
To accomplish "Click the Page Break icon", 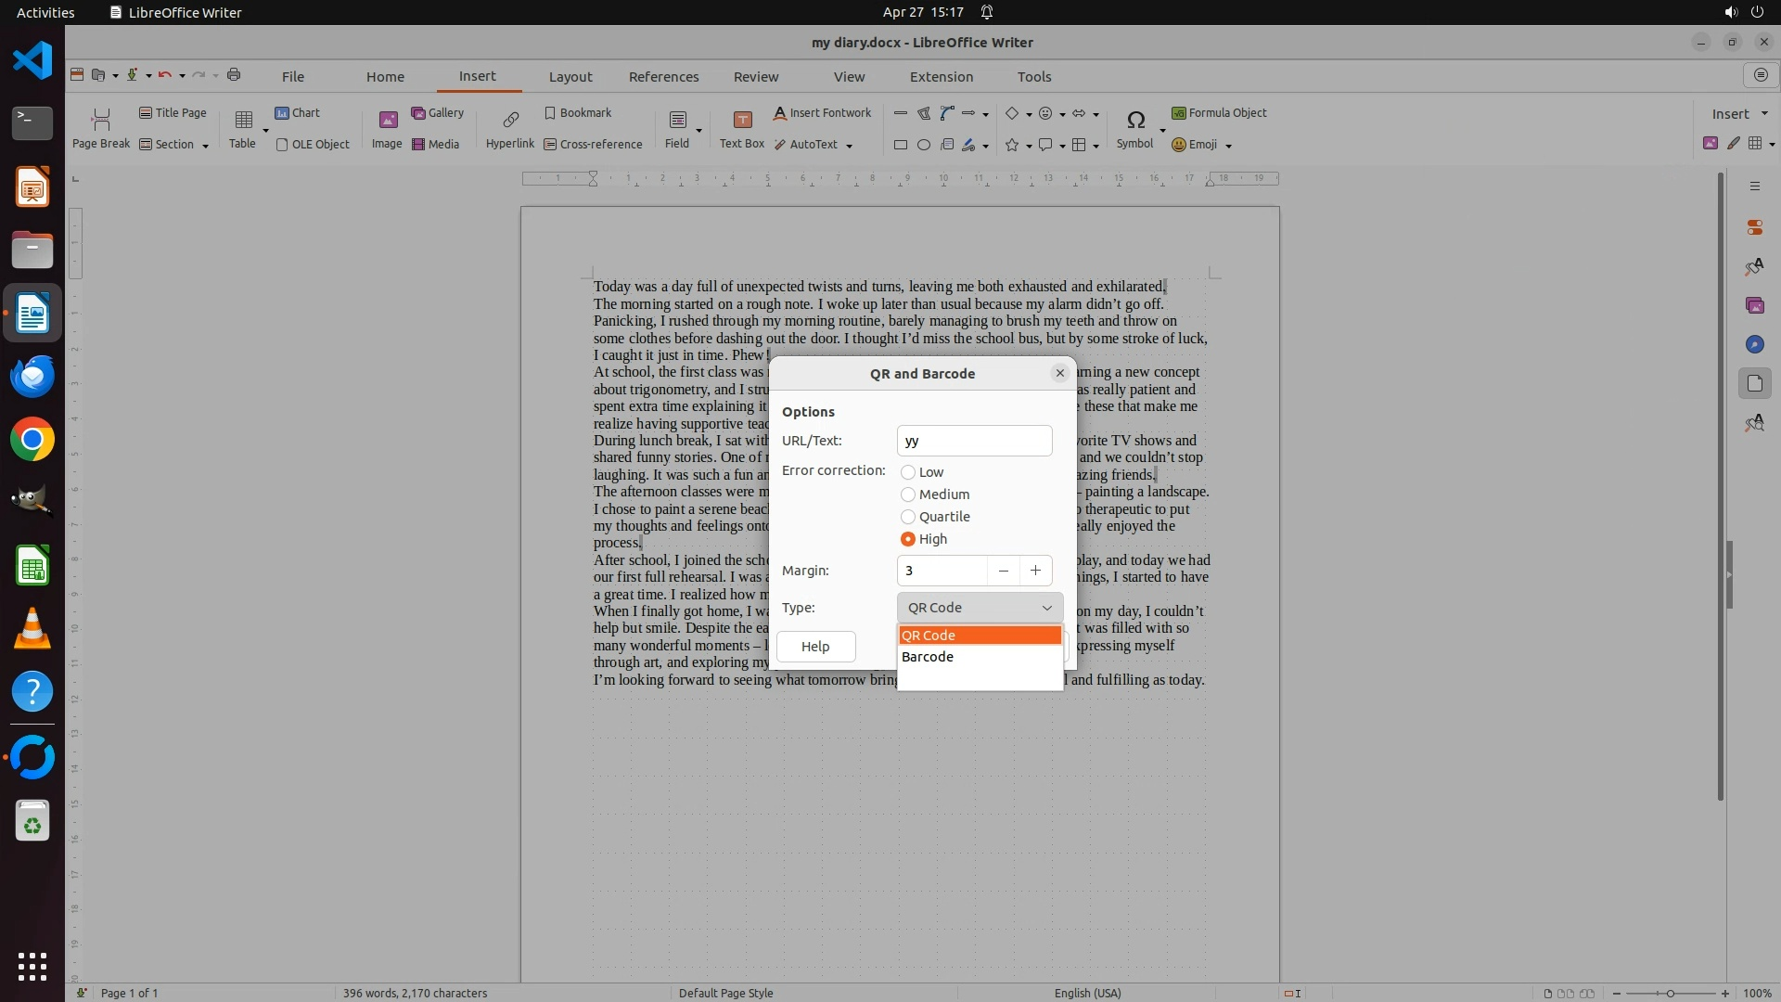I will click(x=101, y=120).
